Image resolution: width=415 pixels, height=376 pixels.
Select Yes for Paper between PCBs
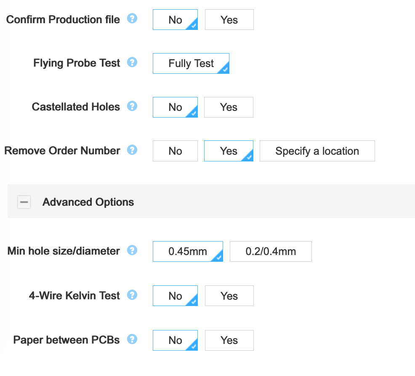point(229,340)
